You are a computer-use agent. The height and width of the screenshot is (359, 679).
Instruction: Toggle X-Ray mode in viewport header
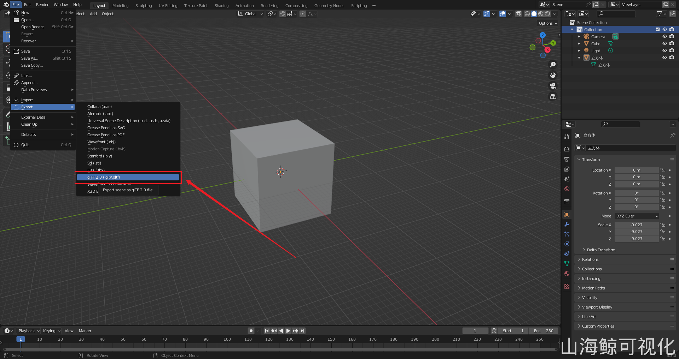pos(518,14)
